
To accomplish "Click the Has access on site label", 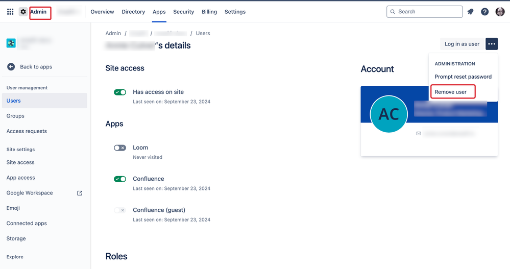I will (x=158, y=92).
